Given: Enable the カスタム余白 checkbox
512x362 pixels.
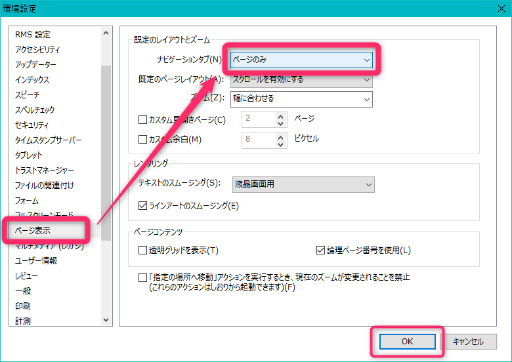Looking at the screenshot, I should pos(143,139).
